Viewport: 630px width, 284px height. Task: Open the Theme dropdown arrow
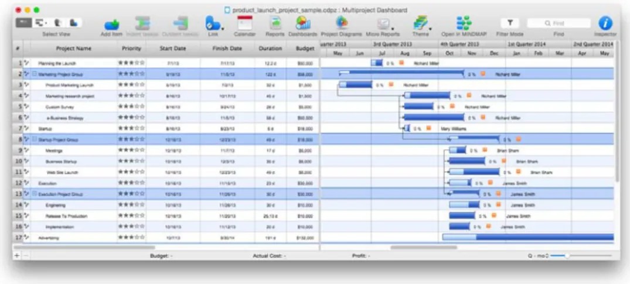point(430,29)
